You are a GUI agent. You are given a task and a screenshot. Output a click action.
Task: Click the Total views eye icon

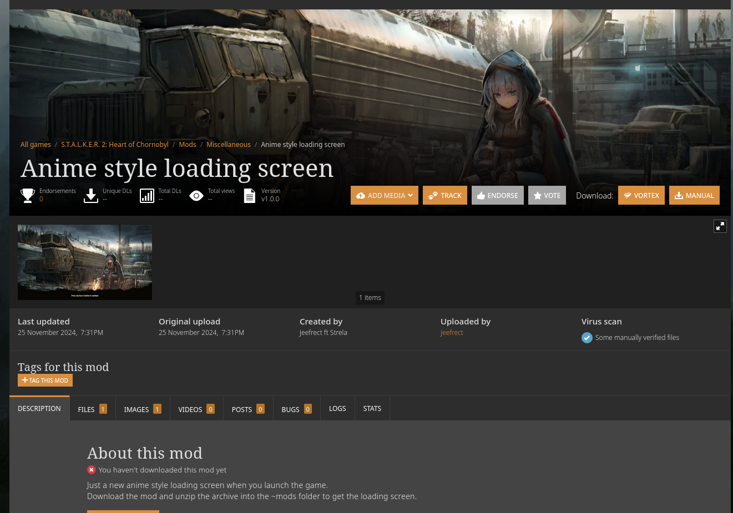(196, 196)
